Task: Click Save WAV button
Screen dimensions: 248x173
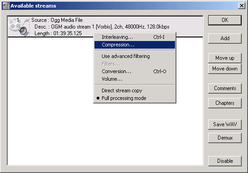Action: click(x=225, y=124)
